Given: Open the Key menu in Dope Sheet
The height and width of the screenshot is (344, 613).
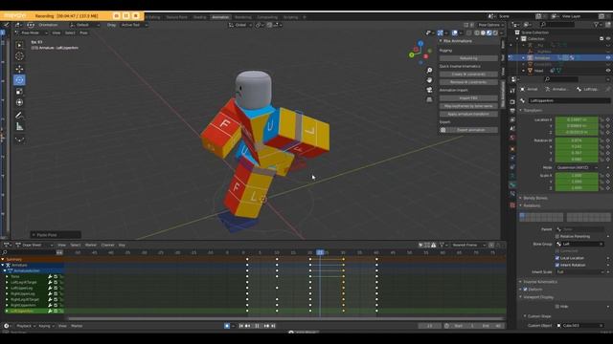Looking at the screenshot, I should (122, 245).
